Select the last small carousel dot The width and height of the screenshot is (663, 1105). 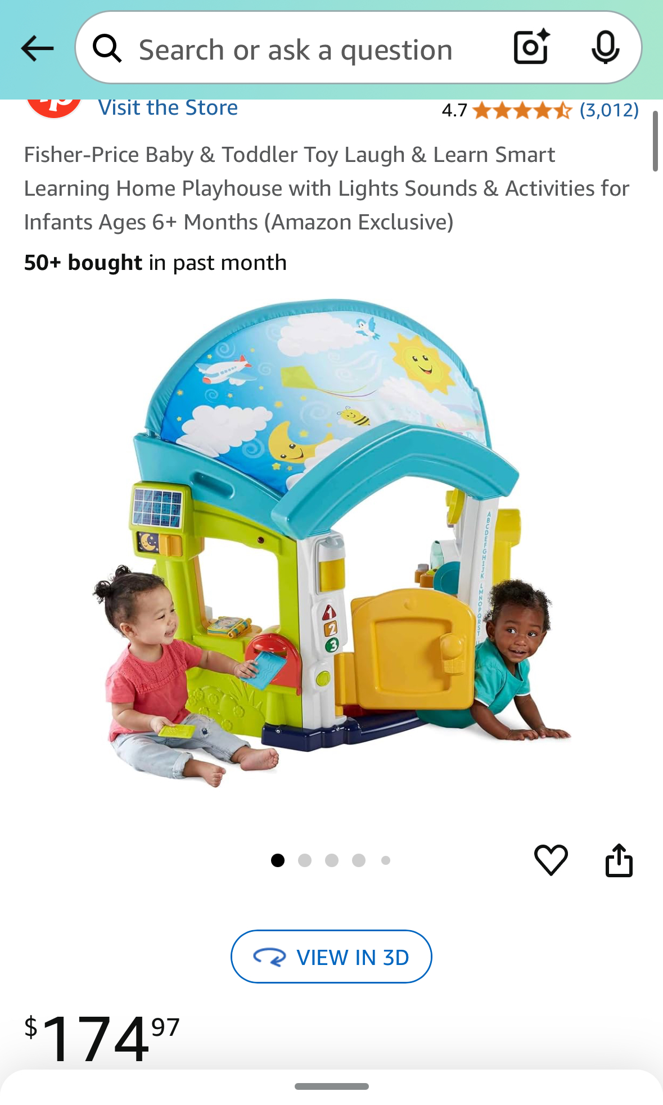386,860
